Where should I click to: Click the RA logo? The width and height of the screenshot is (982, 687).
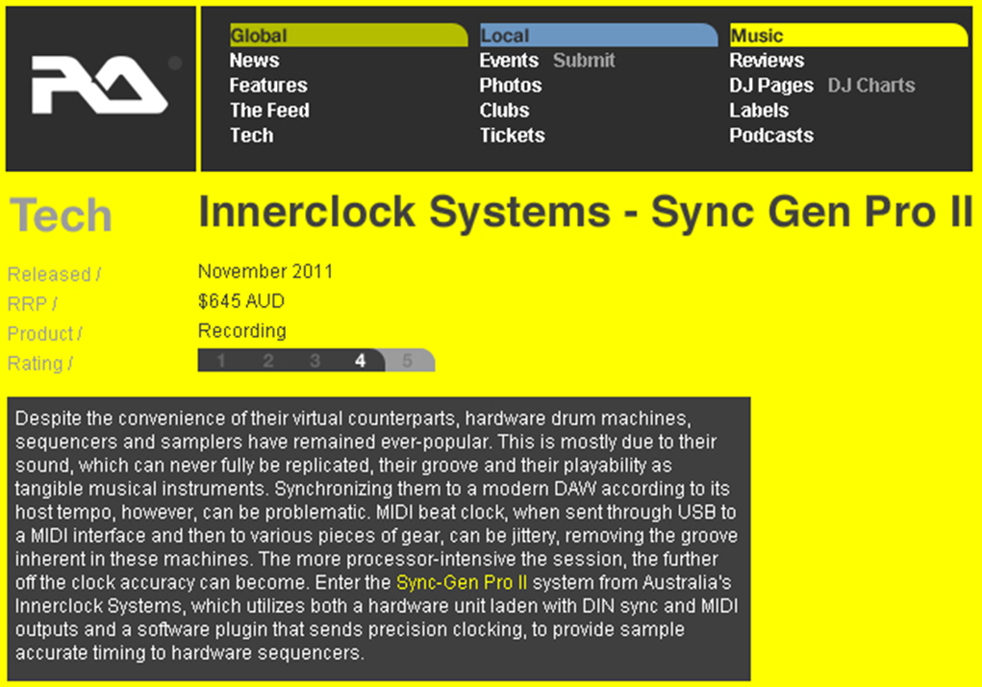pos(100,85)
